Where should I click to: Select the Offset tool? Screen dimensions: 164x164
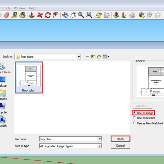point(56,15)
